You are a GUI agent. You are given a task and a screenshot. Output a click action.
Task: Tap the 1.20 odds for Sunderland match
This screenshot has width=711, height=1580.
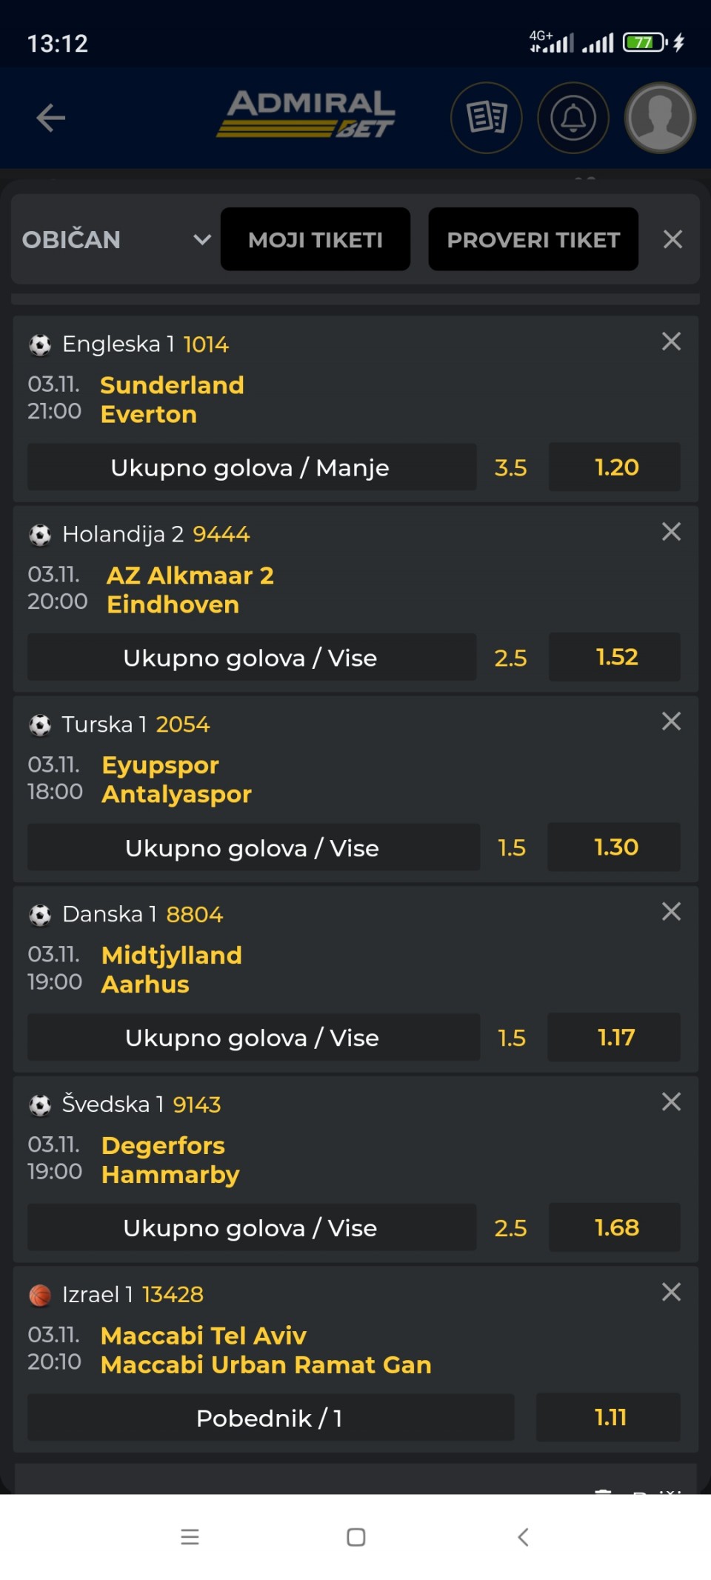(615, 467)
